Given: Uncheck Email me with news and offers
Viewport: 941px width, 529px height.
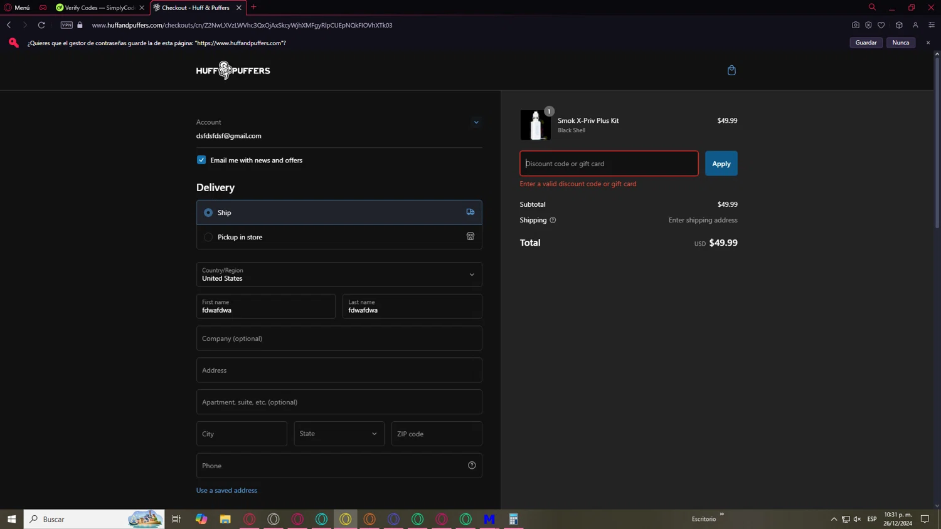Looking at the screenshot, I should (x=201, y=160).
